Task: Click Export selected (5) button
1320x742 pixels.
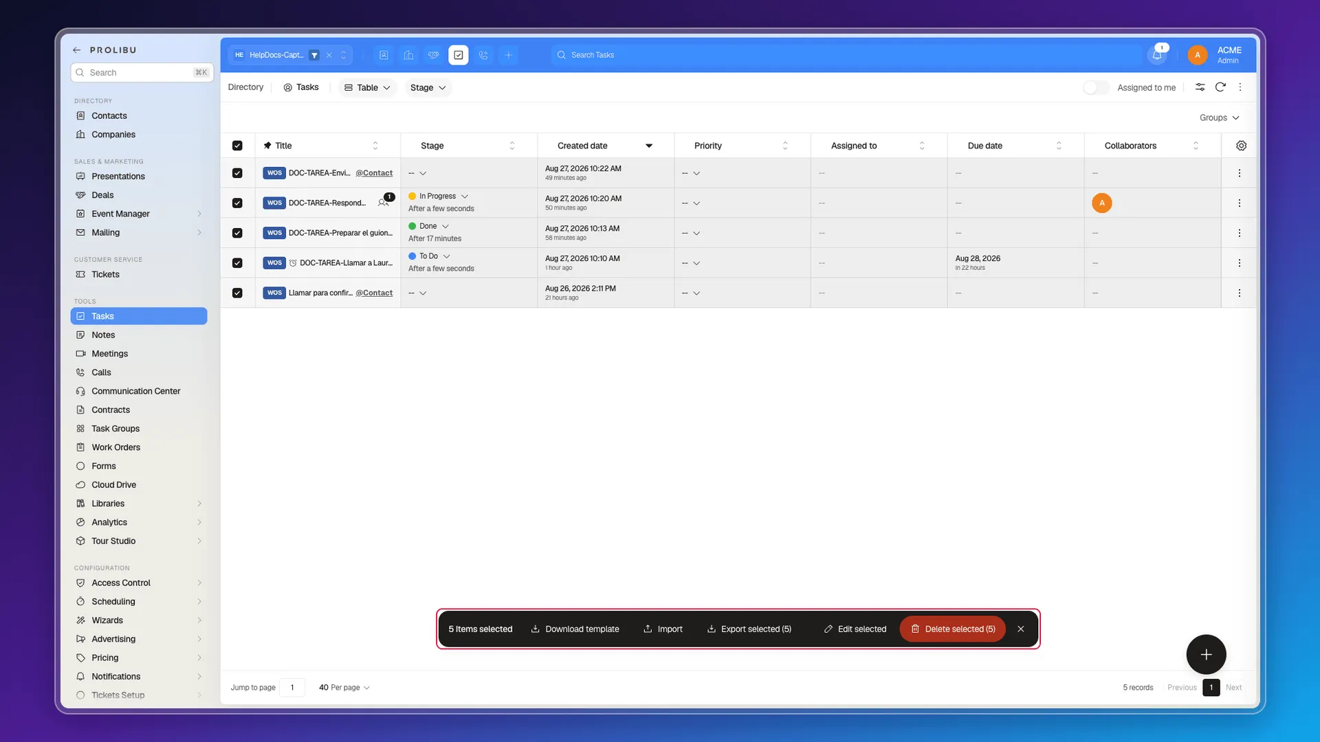Action: coord(749,629)
